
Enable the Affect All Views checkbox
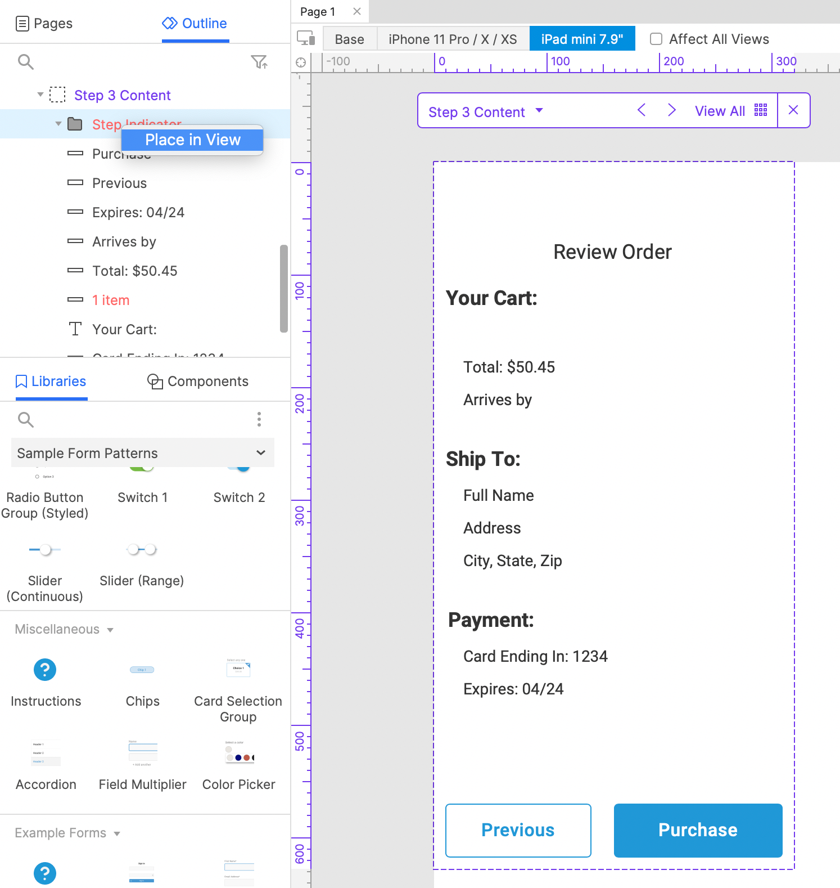coord(656,39)
